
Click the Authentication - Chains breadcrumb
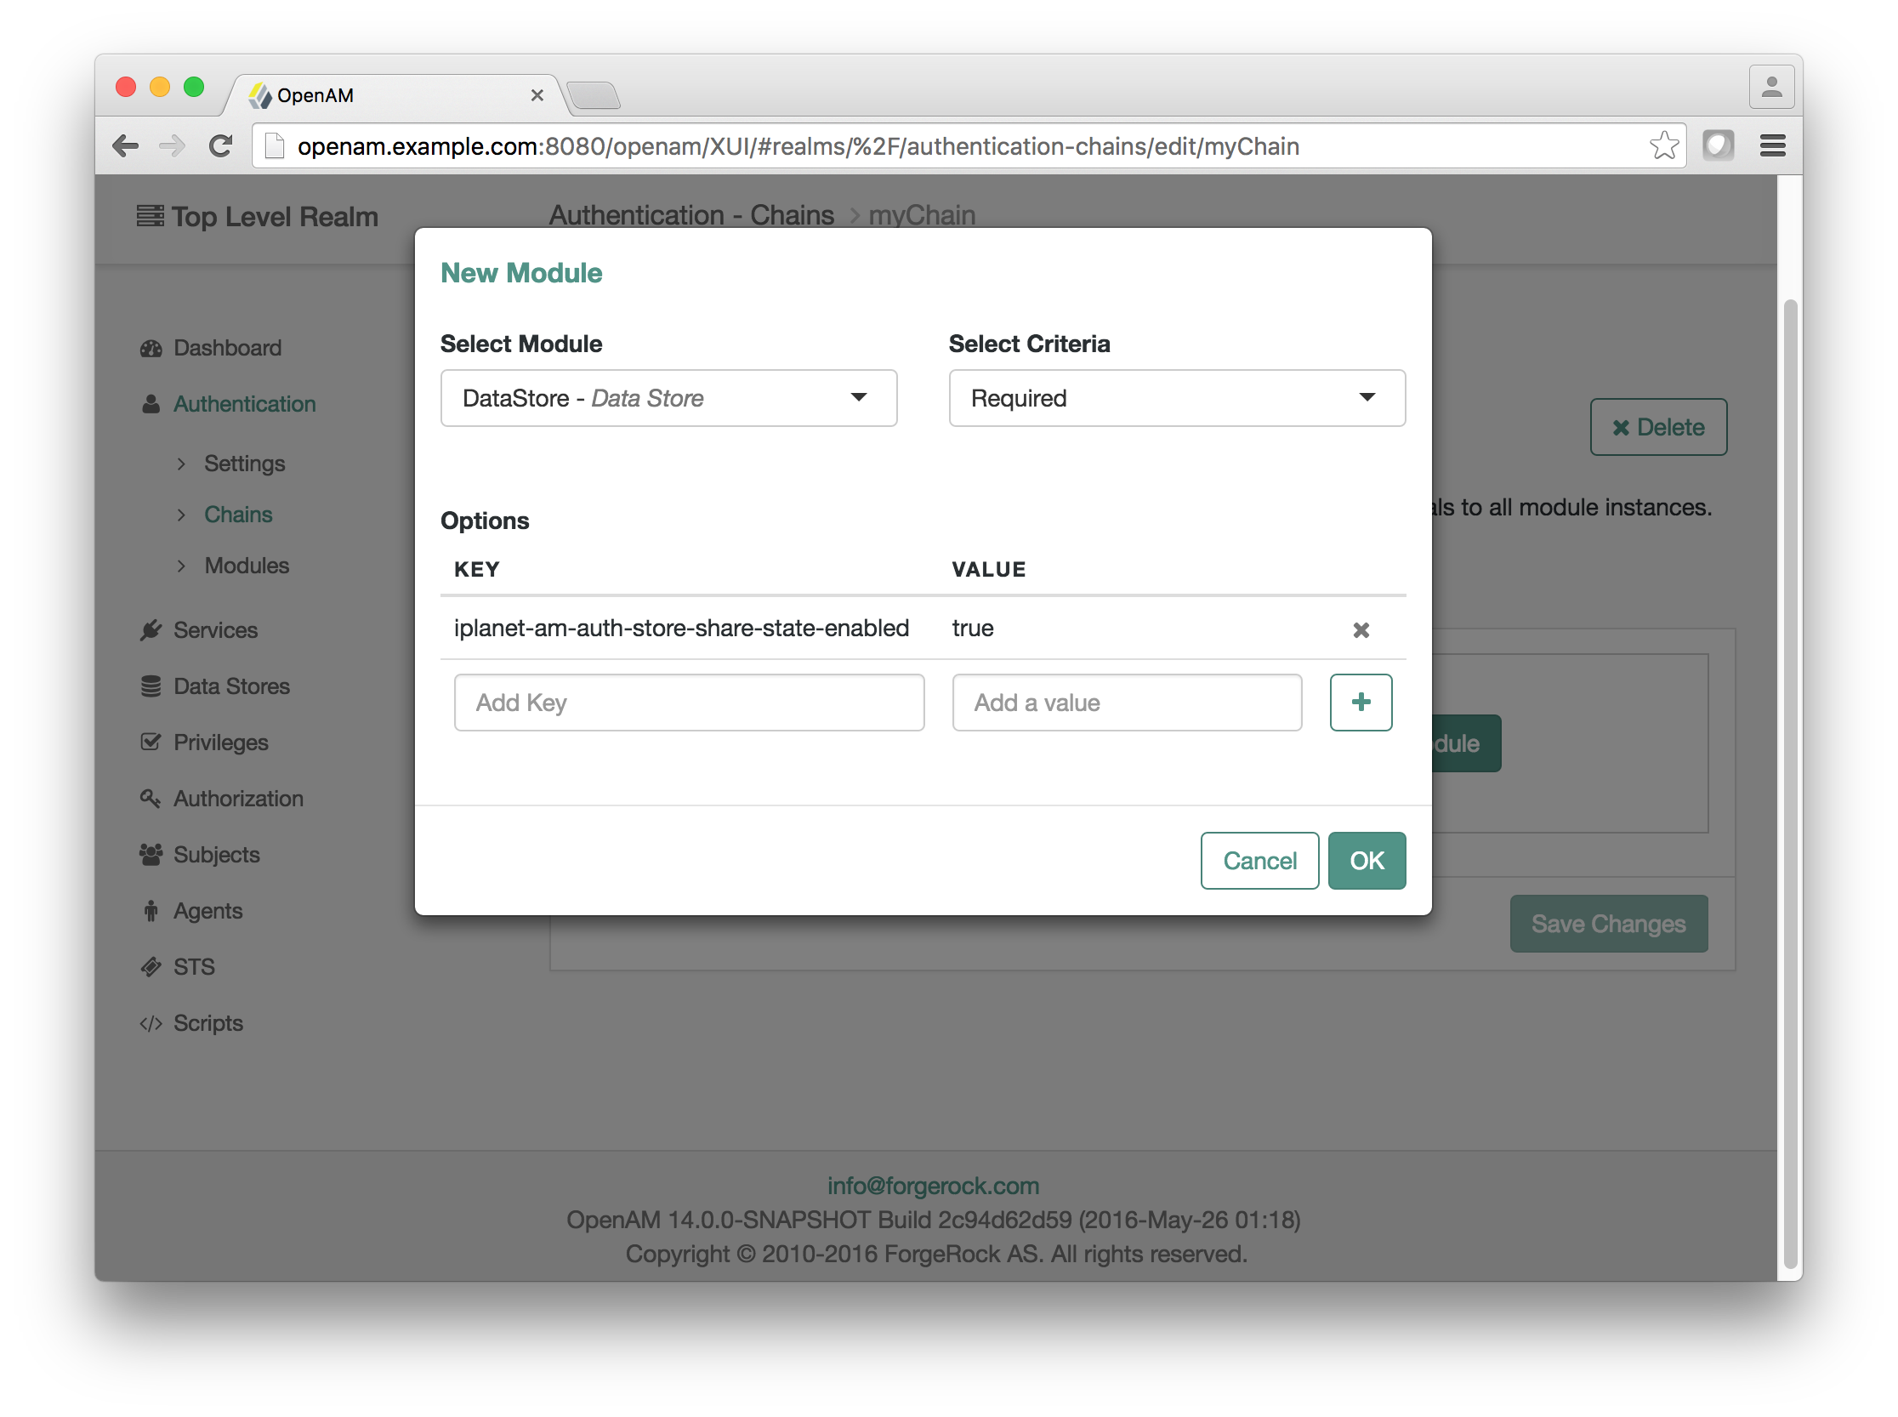coord(691,215)
